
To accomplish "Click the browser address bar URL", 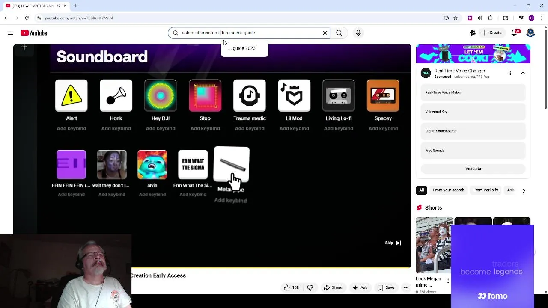I will pos(79,18).
